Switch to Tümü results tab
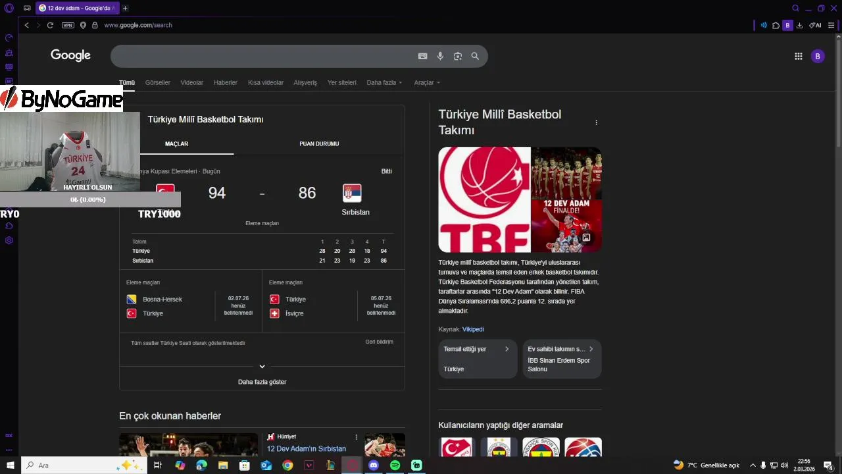842x474 pixels. (127, 83)
